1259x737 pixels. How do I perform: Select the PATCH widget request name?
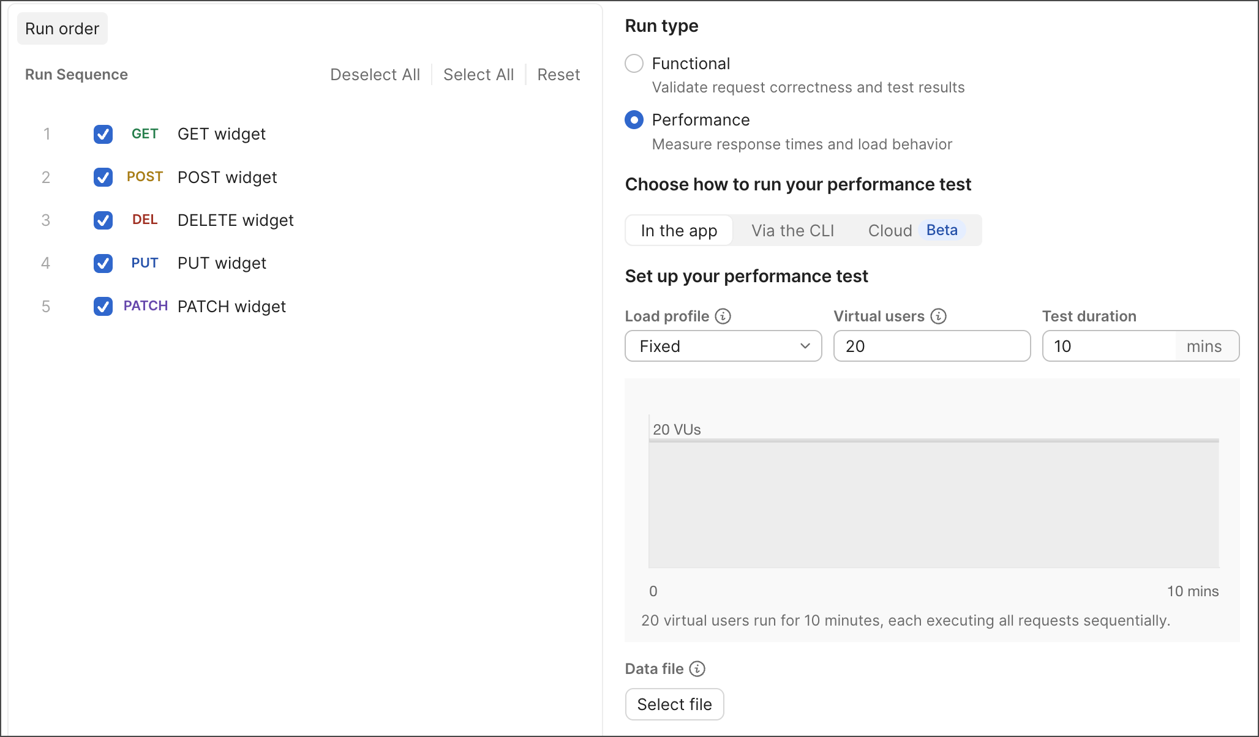(231, 307)
